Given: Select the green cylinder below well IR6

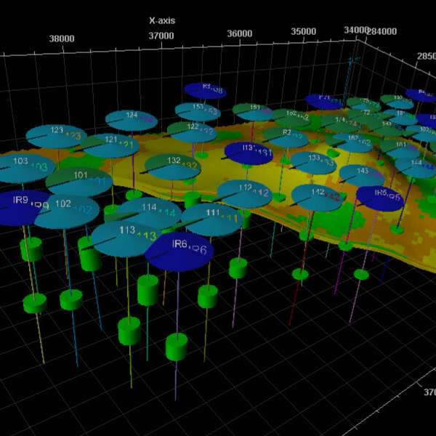Looking at the screenshot, I should [x=177, y=347].
